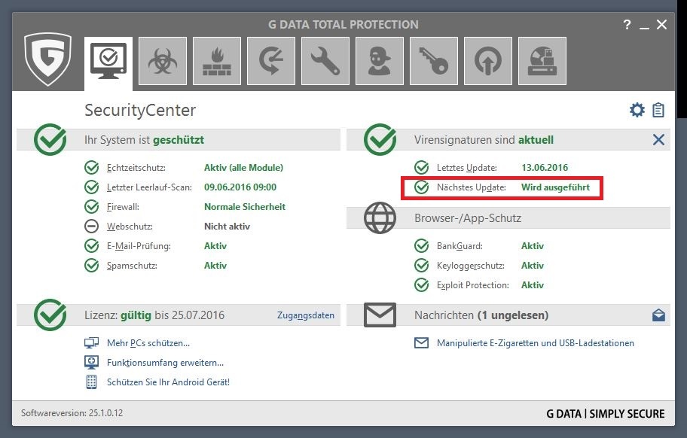The width and height of the screenshot is (687, 438).
Task: Click the large Nachrichten envelope icon
Action: [x=380, y=315]
